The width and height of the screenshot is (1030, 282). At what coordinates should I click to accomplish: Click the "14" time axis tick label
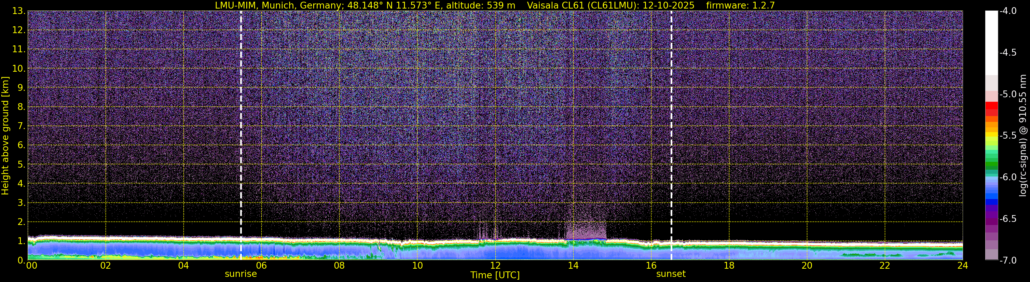point(573,266)
